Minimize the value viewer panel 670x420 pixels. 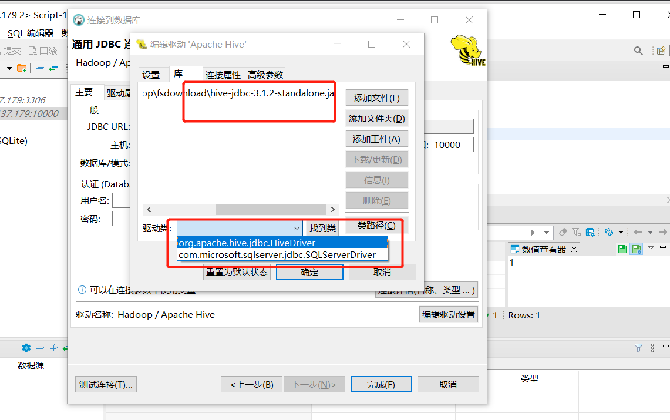coord(663,247)
